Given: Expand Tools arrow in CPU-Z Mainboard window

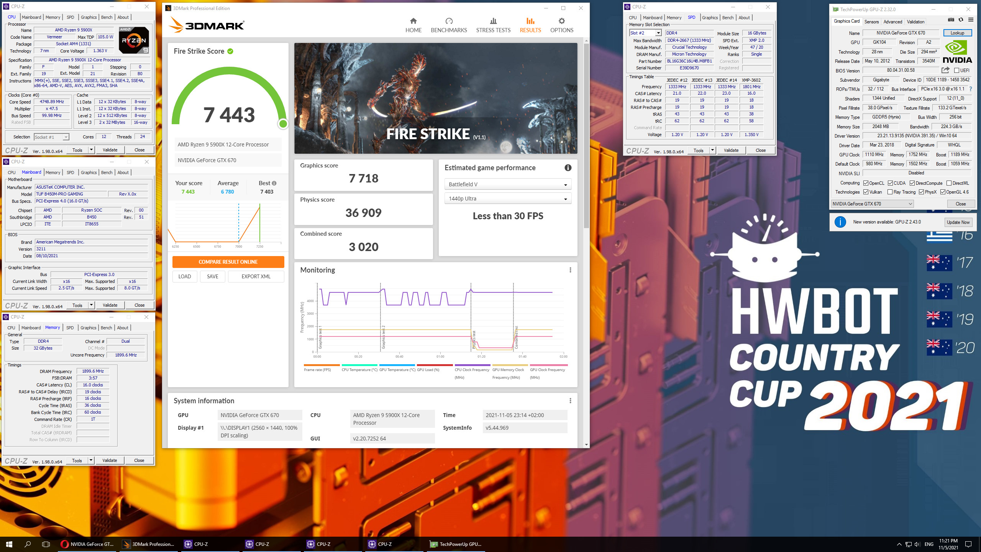Looking at the screenshot, I should (91, 305).
